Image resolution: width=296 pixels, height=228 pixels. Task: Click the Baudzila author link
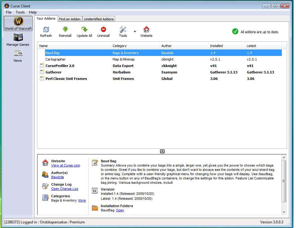[57, 177]
